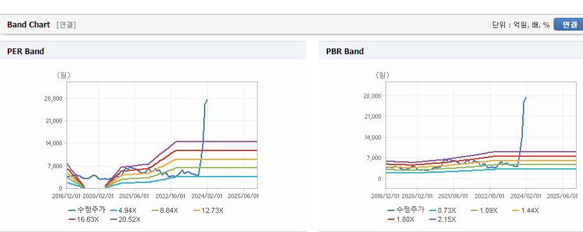Click the PER Band price line peak

tap(207, 99)
